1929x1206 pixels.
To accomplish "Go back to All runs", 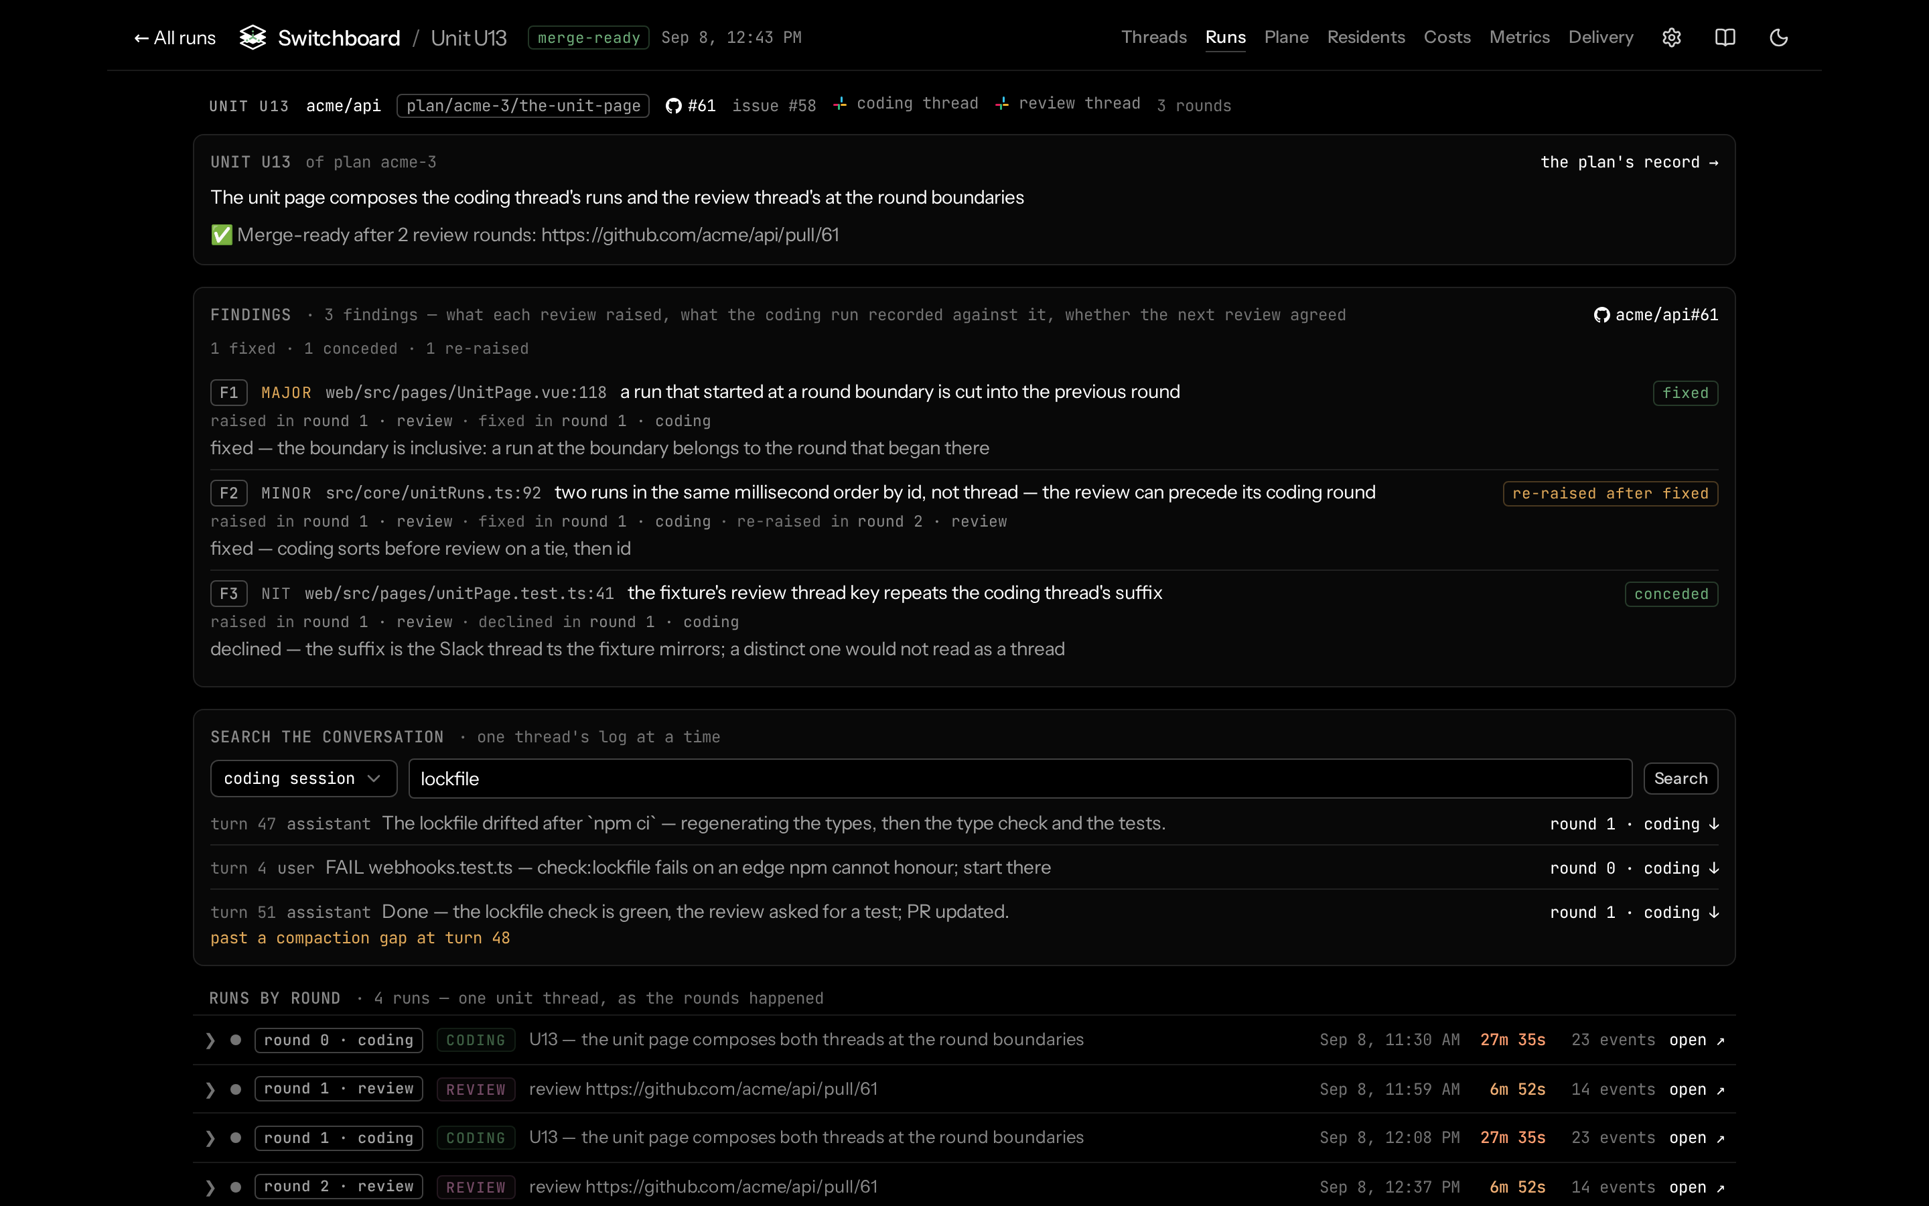I will 175,38.
